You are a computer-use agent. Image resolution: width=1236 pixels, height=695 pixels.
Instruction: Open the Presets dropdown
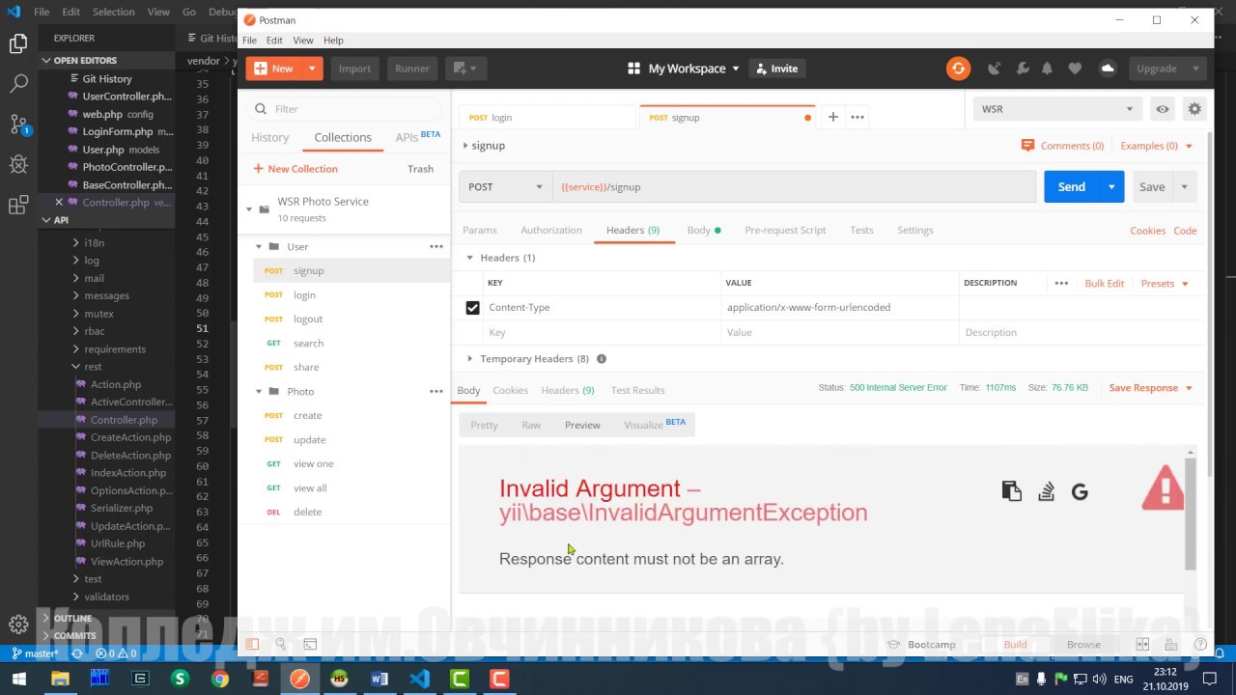[1165, 284]
